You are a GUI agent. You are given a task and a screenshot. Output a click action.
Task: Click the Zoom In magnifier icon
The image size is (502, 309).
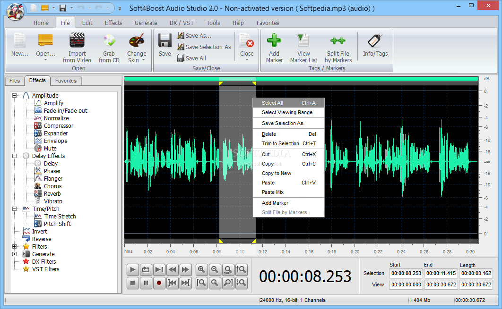coord(201,270)
